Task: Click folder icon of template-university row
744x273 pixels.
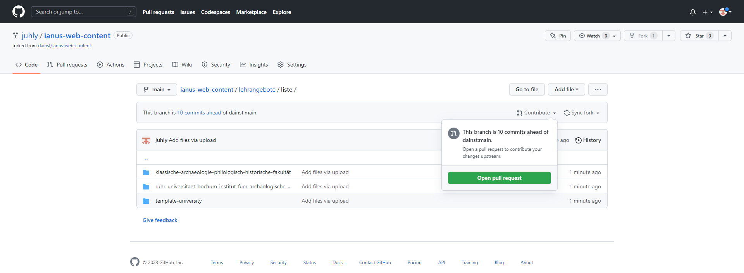Action: click(146, 201)
